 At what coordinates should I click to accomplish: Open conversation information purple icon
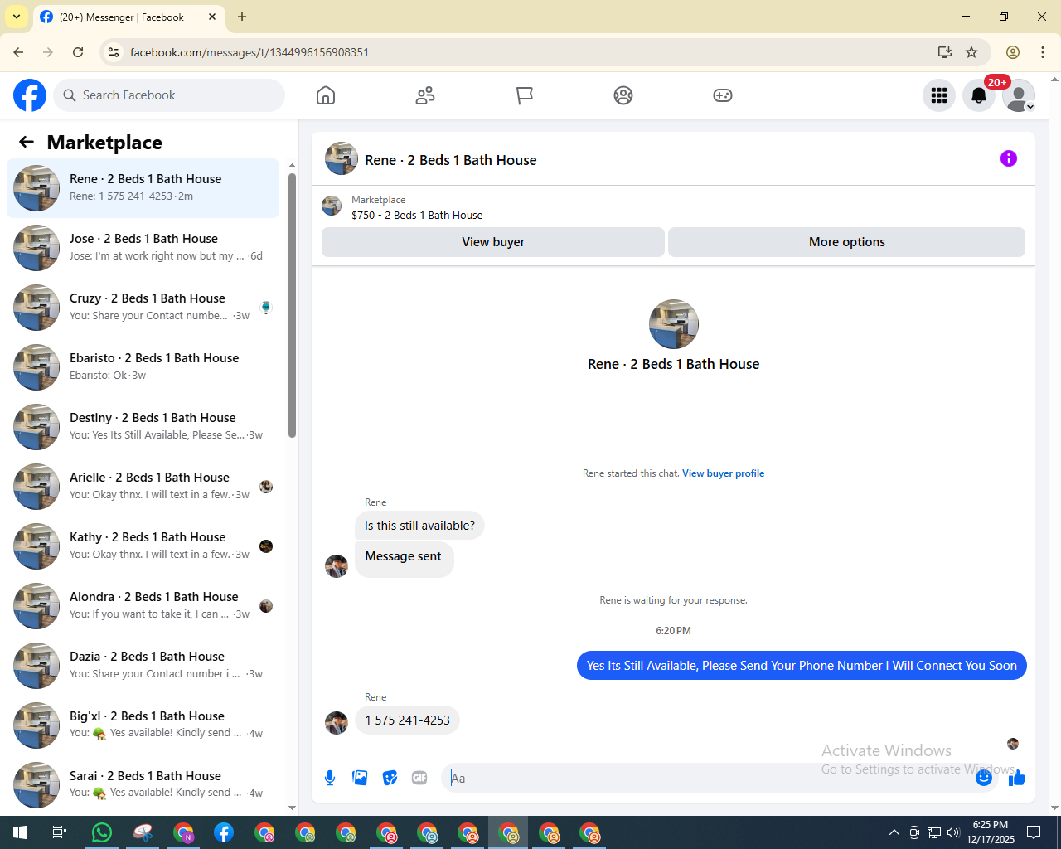pos(1009,158)
